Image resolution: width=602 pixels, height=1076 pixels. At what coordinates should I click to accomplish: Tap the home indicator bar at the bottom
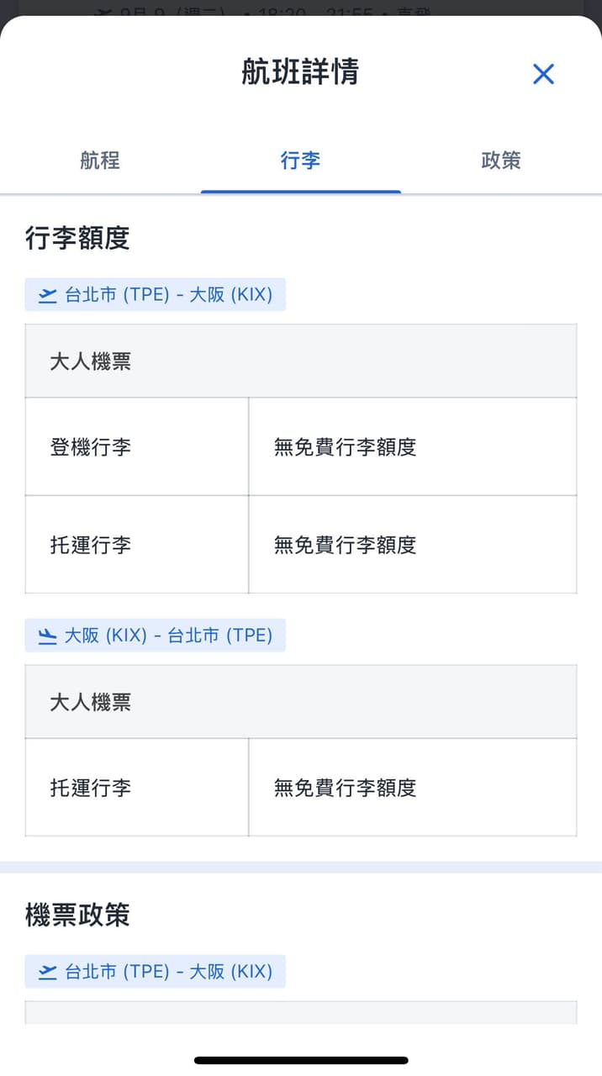pyautogui.click(x=301, y=1061)
